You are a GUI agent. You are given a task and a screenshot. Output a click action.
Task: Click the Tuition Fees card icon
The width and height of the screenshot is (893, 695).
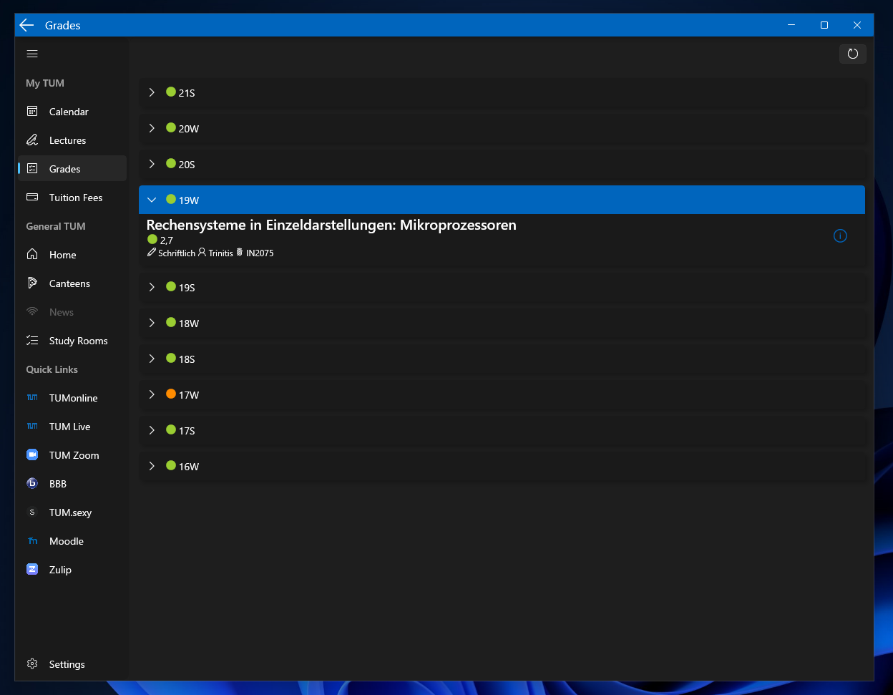click(x=32, y=197)
